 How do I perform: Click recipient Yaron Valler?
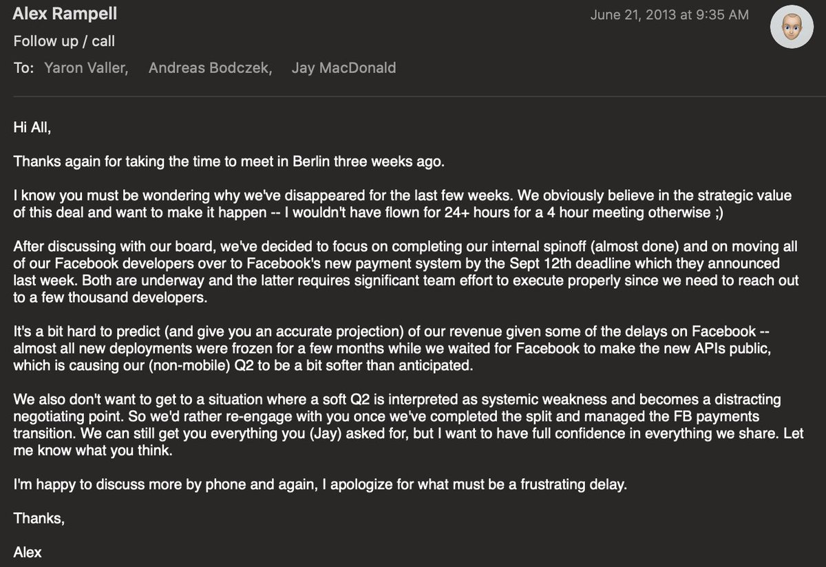tap(85, 68)
